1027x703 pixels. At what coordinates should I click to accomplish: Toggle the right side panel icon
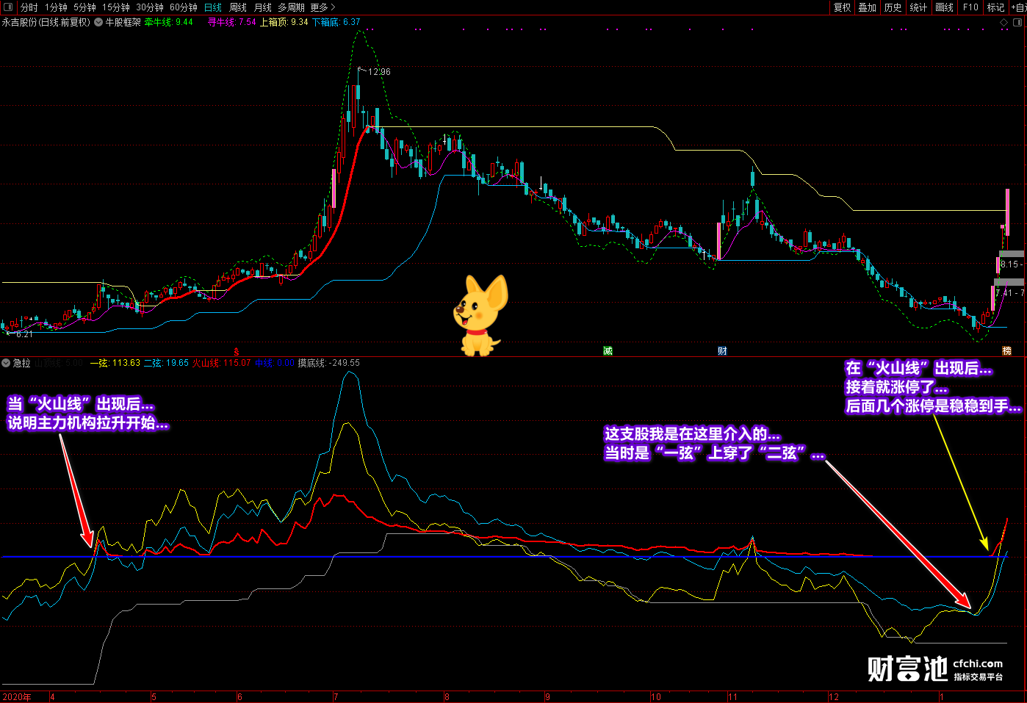(1018, 23)
